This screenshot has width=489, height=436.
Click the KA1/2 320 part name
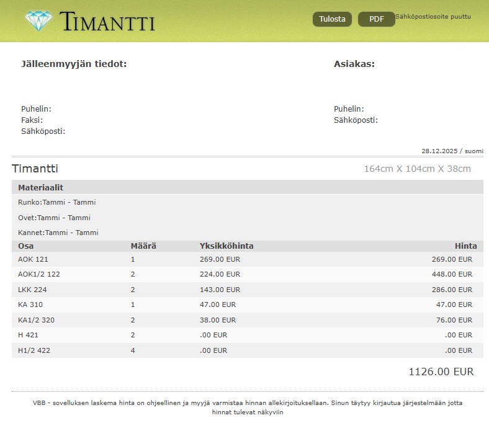(36, 320)
